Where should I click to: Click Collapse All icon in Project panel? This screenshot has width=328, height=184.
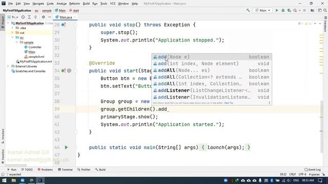pos(35,17)
